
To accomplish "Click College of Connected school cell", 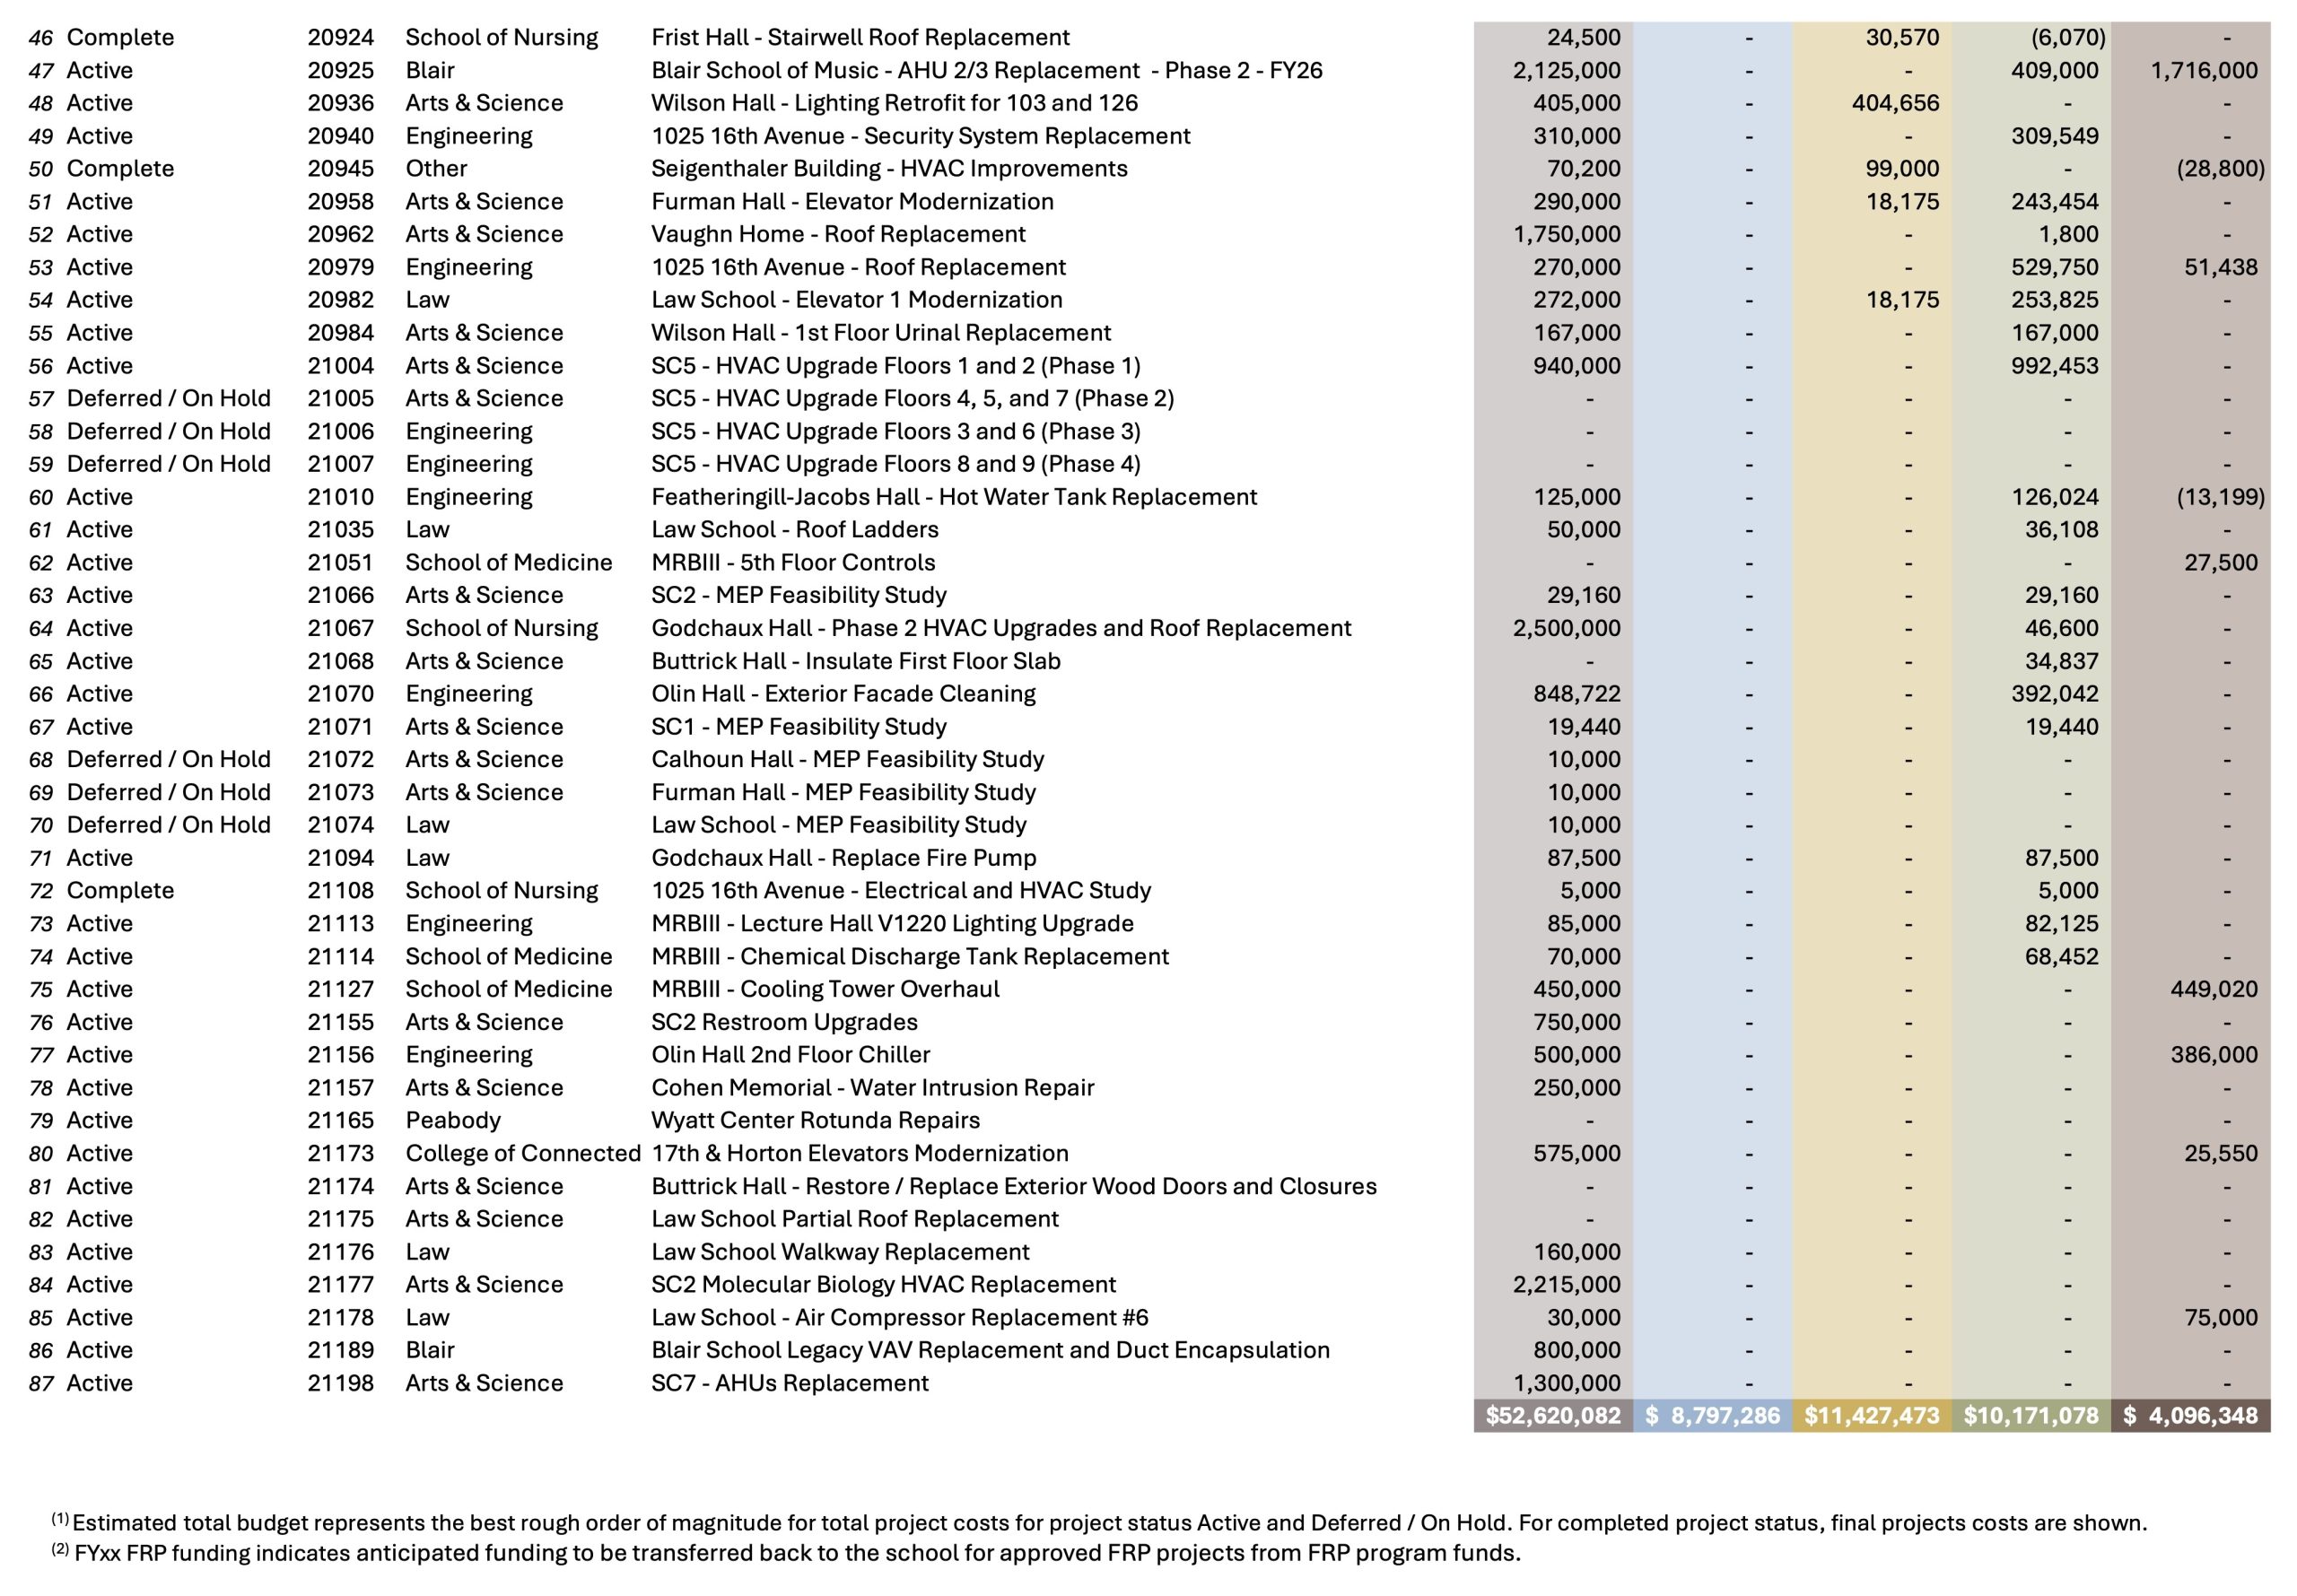I will click(x=522, y=1153).
